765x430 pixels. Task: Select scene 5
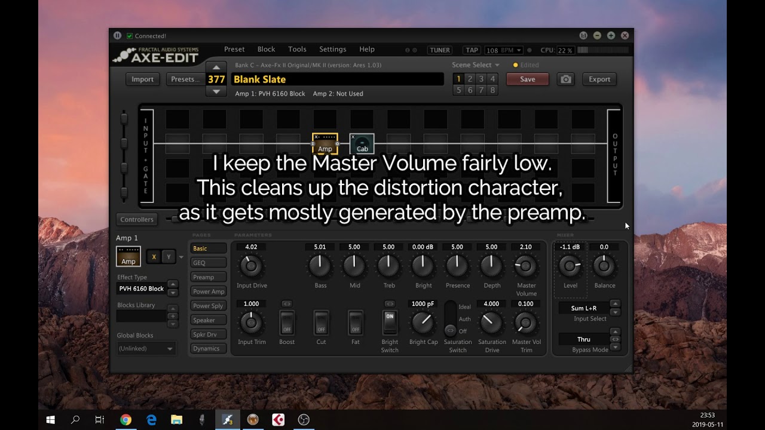coord(458,90)
